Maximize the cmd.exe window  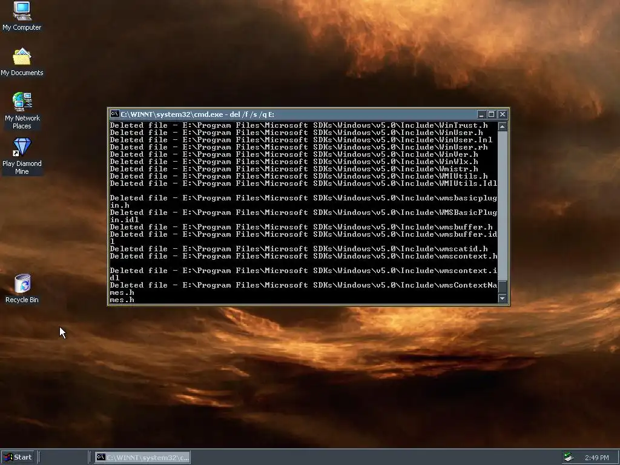click(491, 114)
